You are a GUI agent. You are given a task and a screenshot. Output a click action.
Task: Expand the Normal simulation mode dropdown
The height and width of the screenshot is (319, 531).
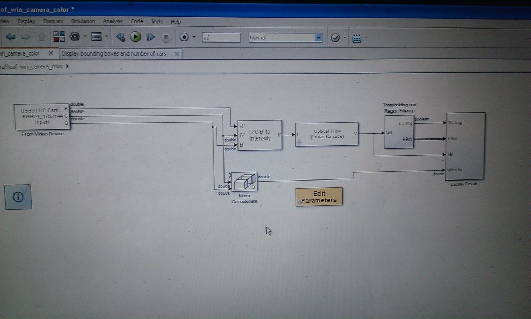pos(318,38)
